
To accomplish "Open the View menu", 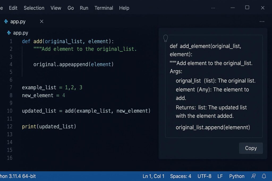I will [x=56, y=8].
